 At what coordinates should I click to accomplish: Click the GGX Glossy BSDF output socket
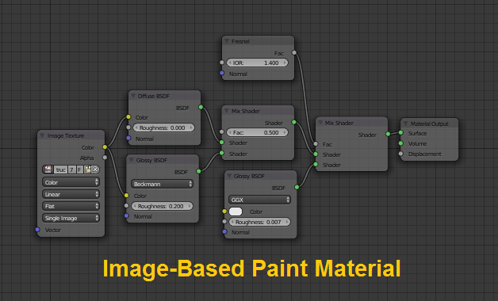(x=297, y=187)
